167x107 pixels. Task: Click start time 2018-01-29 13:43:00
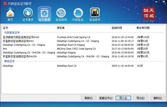coord(123,37)
